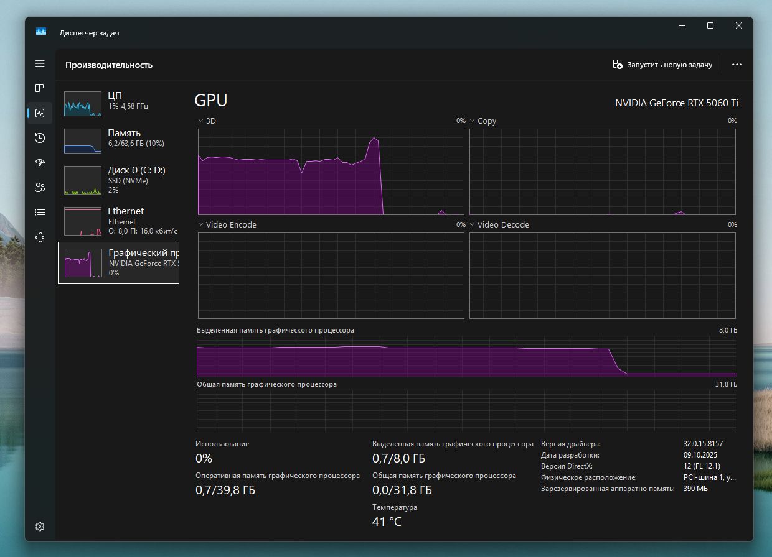Select Диск 0 (C: D:) entry

coord(118,180)
